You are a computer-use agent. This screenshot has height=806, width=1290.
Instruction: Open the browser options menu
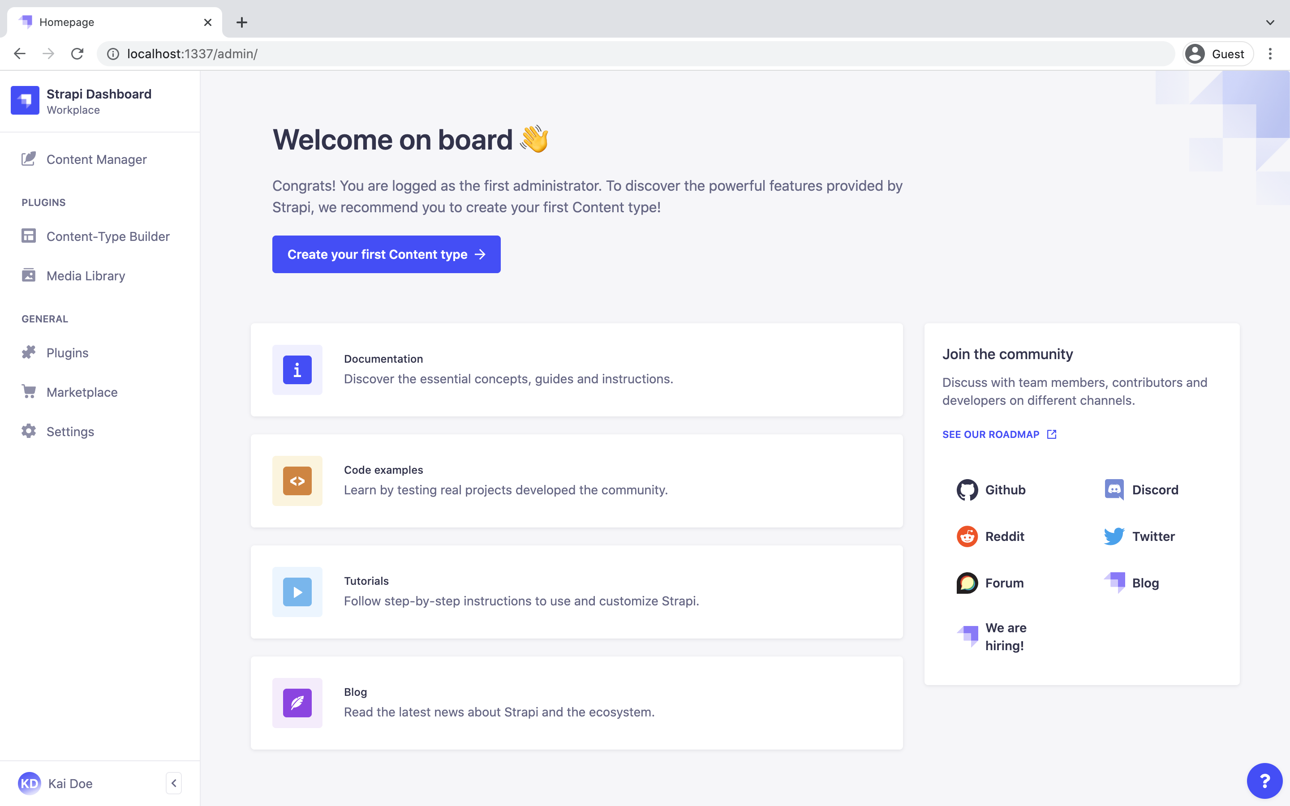coord(1271,53)
